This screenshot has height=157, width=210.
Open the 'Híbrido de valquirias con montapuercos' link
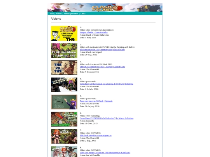point(96,135)
